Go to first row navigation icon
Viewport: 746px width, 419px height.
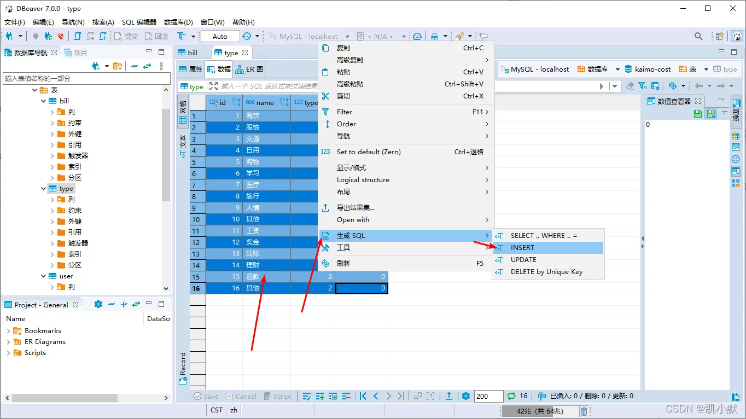tap(363, 396)
